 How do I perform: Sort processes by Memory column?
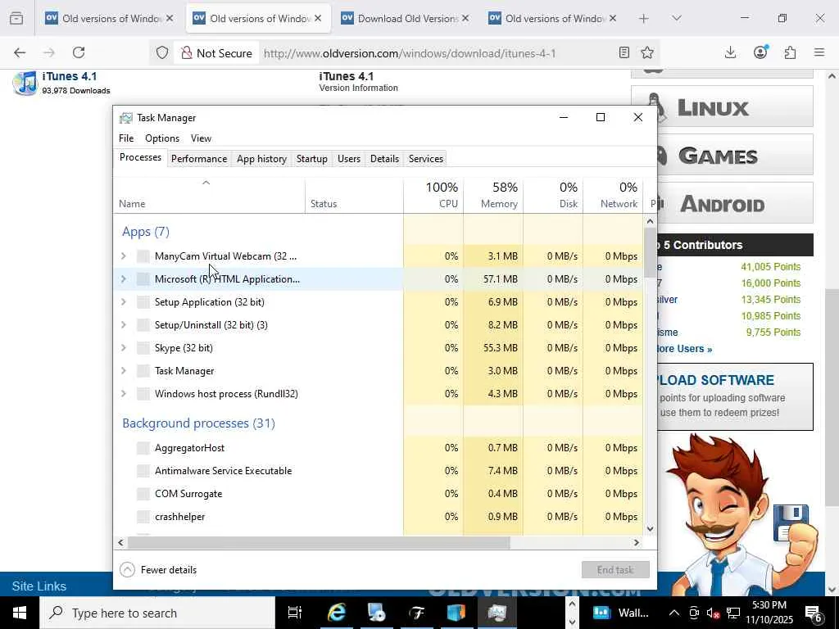click(493, 195)
